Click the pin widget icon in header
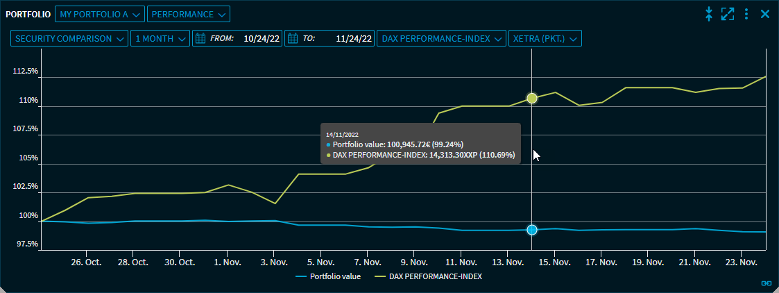This screenshot has height=293, width=779. 708,14
